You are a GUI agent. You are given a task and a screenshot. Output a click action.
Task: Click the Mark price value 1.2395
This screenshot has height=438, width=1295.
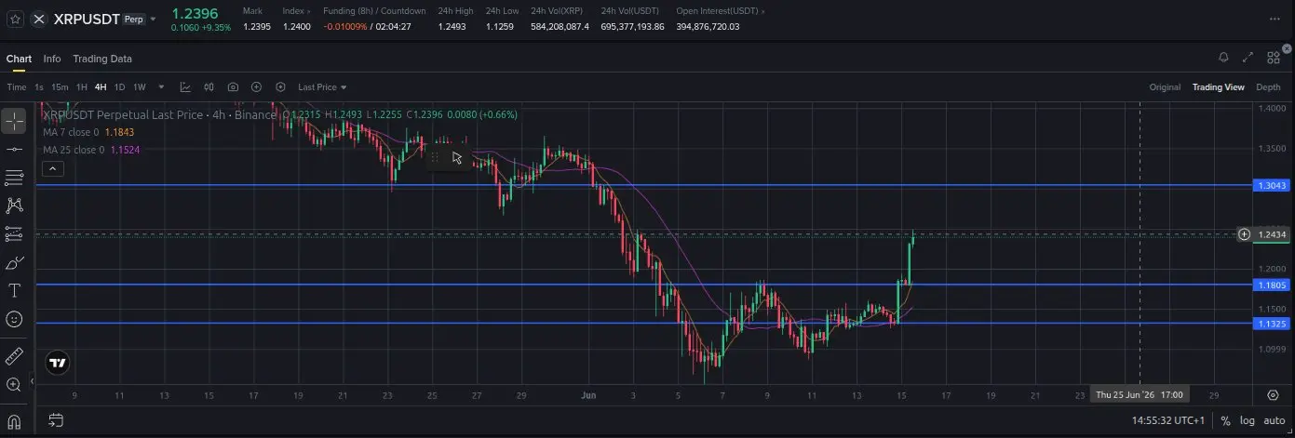pyautogui.click(x=257, y=27)
